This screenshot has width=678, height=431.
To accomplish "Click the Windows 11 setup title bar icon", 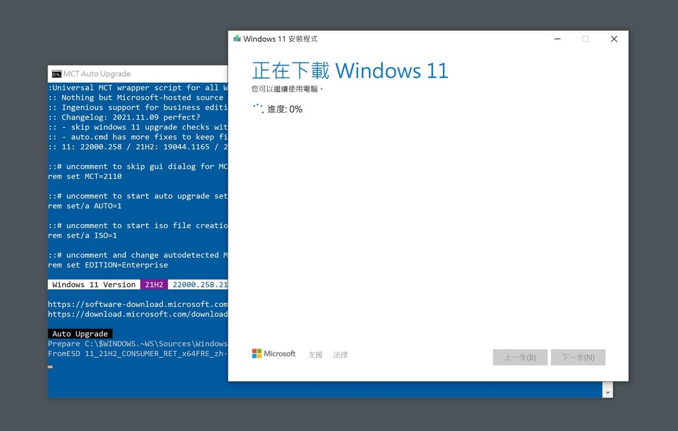I will click(x=237, y=39).
